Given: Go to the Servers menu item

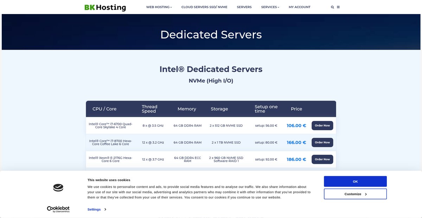Looking at the screenshot, I should [244, 7].
